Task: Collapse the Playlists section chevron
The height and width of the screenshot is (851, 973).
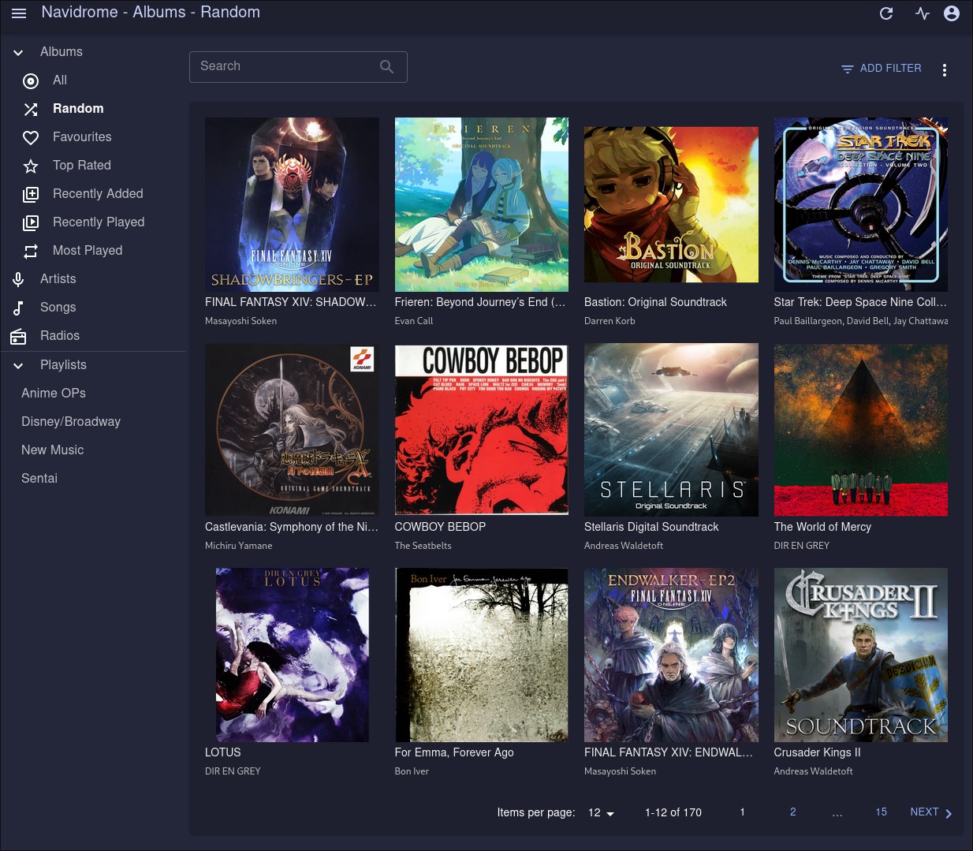Action: [18, 365]
